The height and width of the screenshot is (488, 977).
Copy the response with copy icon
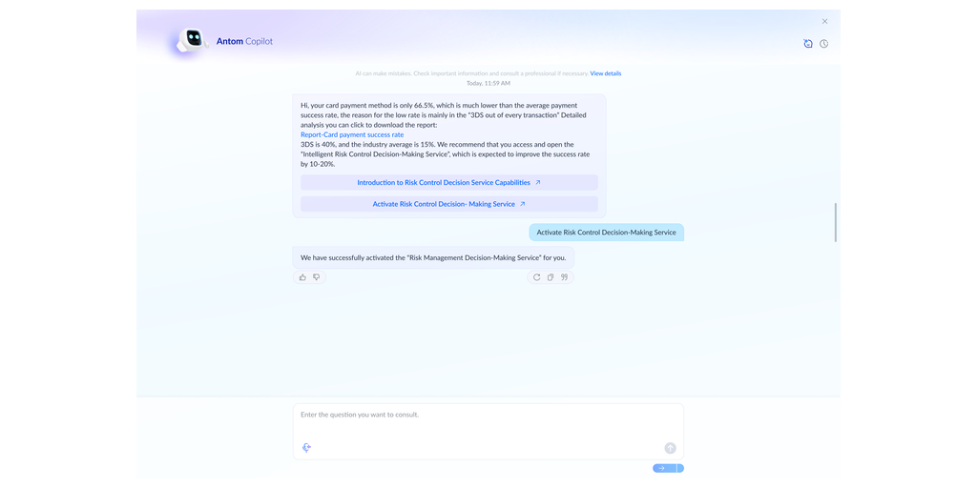tap(551, 277)
